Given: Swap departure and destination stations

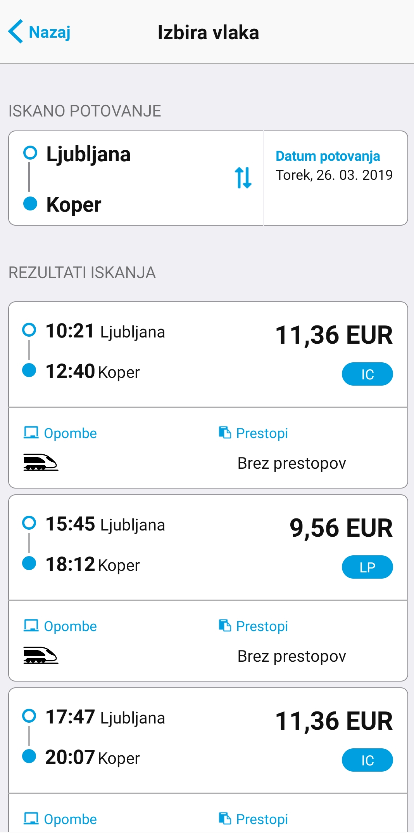Looking at the screenshot, I should 243,177.
